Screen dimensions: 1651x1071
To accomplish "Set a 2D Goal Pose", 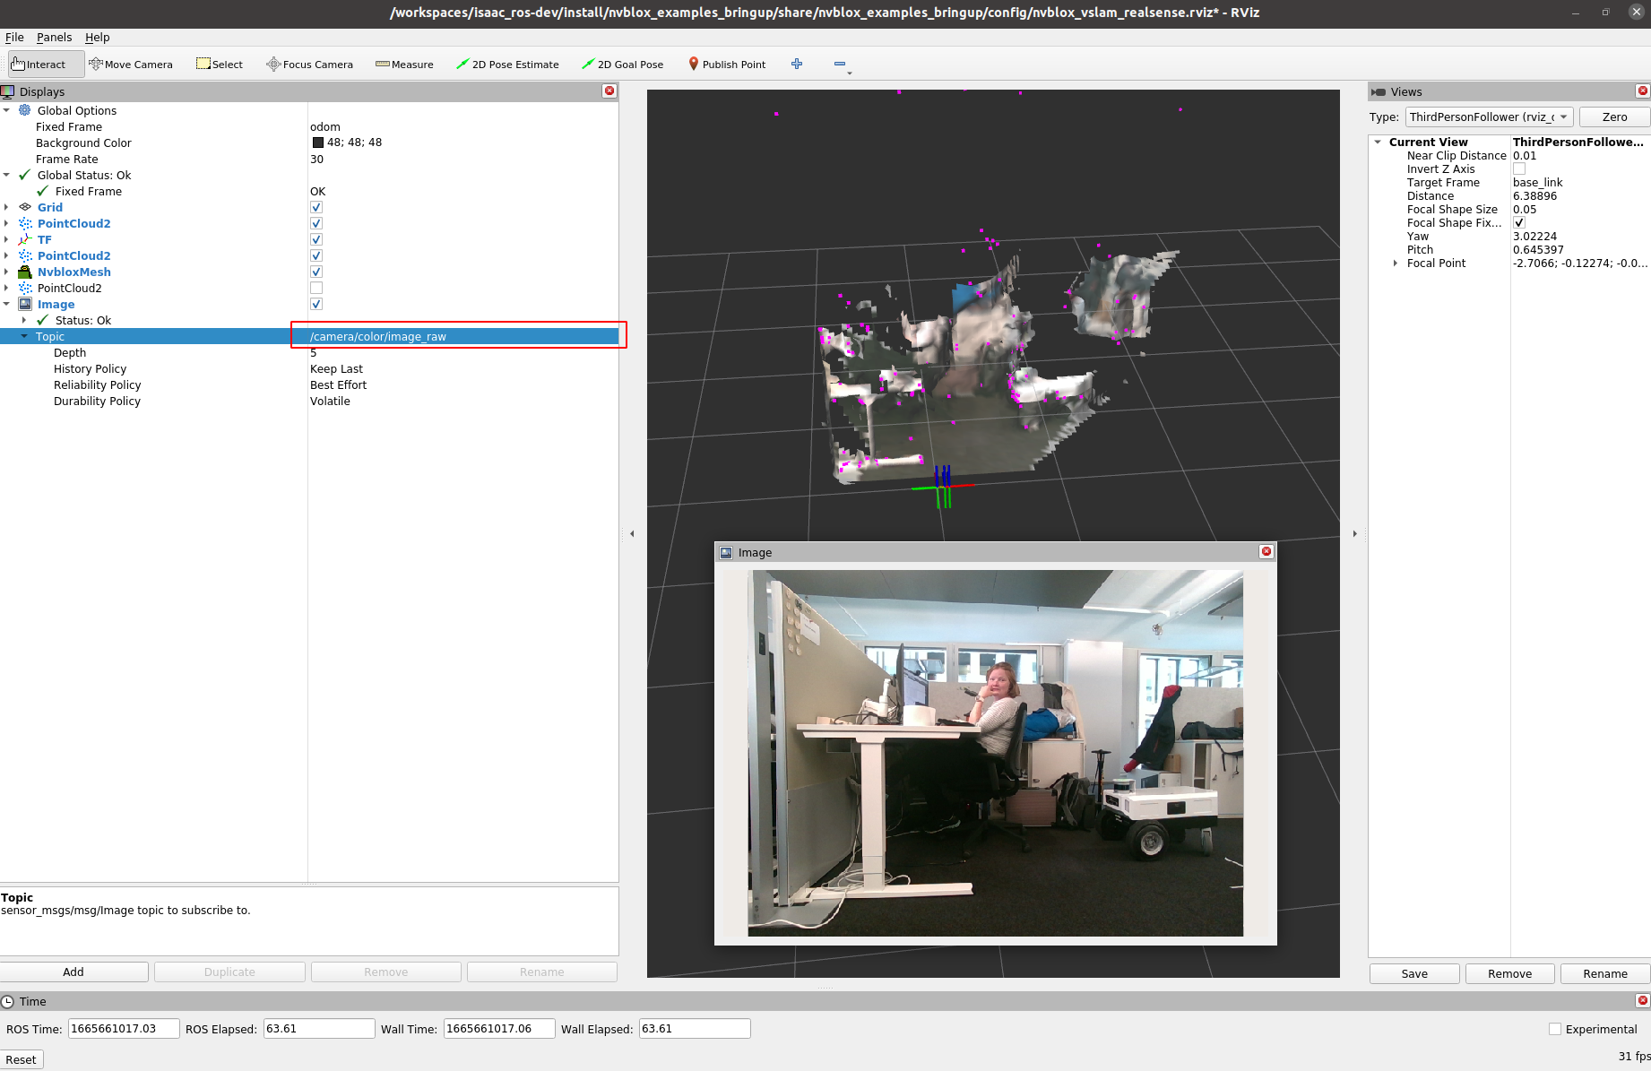I will coord(623,64).
